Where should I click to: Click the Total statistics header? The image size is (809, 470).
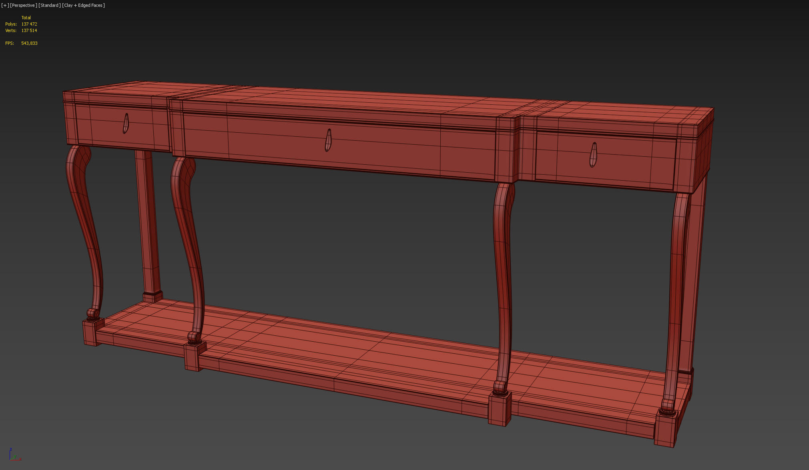(26, 18)
